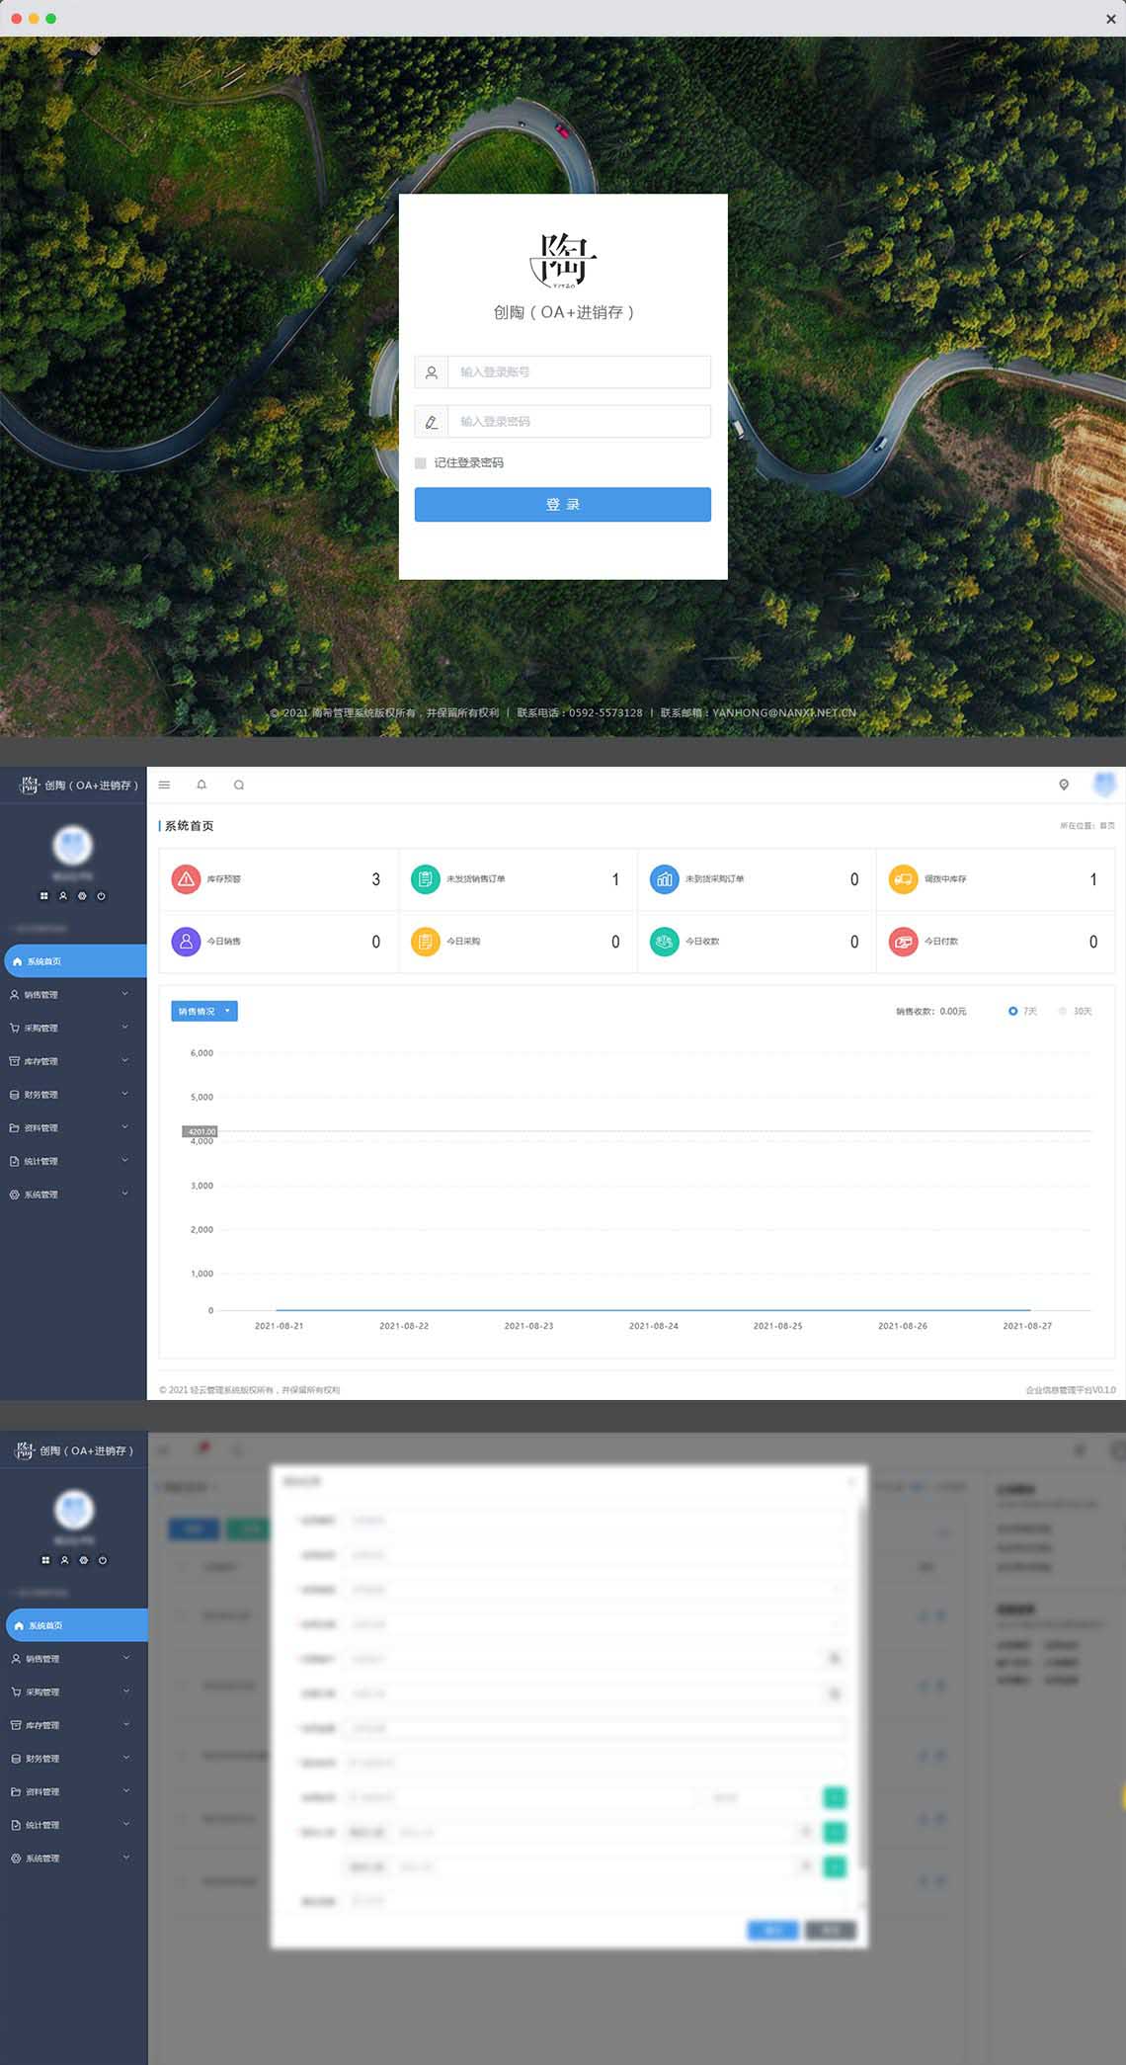
Task: Click the blue 未到货采购订单 chart icon
Action: pos(664,879)
